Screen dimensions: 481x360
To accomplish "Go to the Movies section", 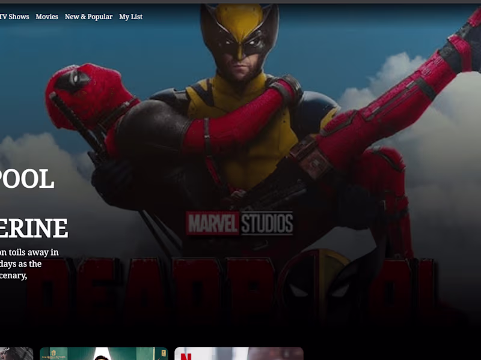I will click(x=47, y=17).
